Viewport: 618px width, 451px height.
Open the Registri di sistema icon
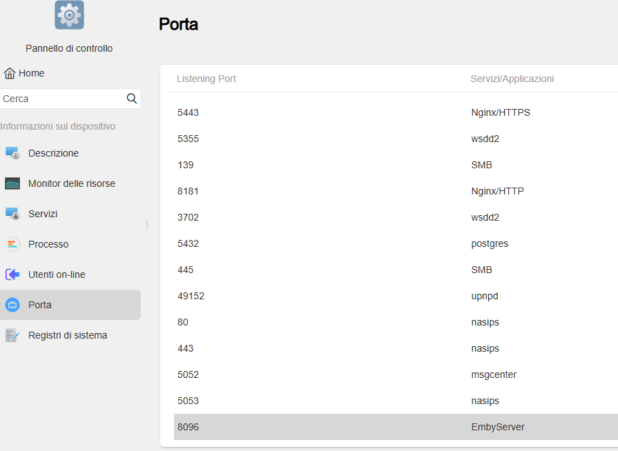pyautogui.click(x=12, y=335)
